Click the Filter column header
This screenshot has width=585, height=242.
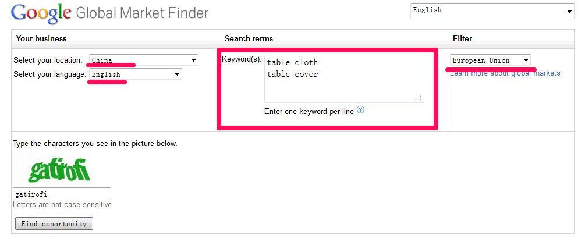coord(463,39)
